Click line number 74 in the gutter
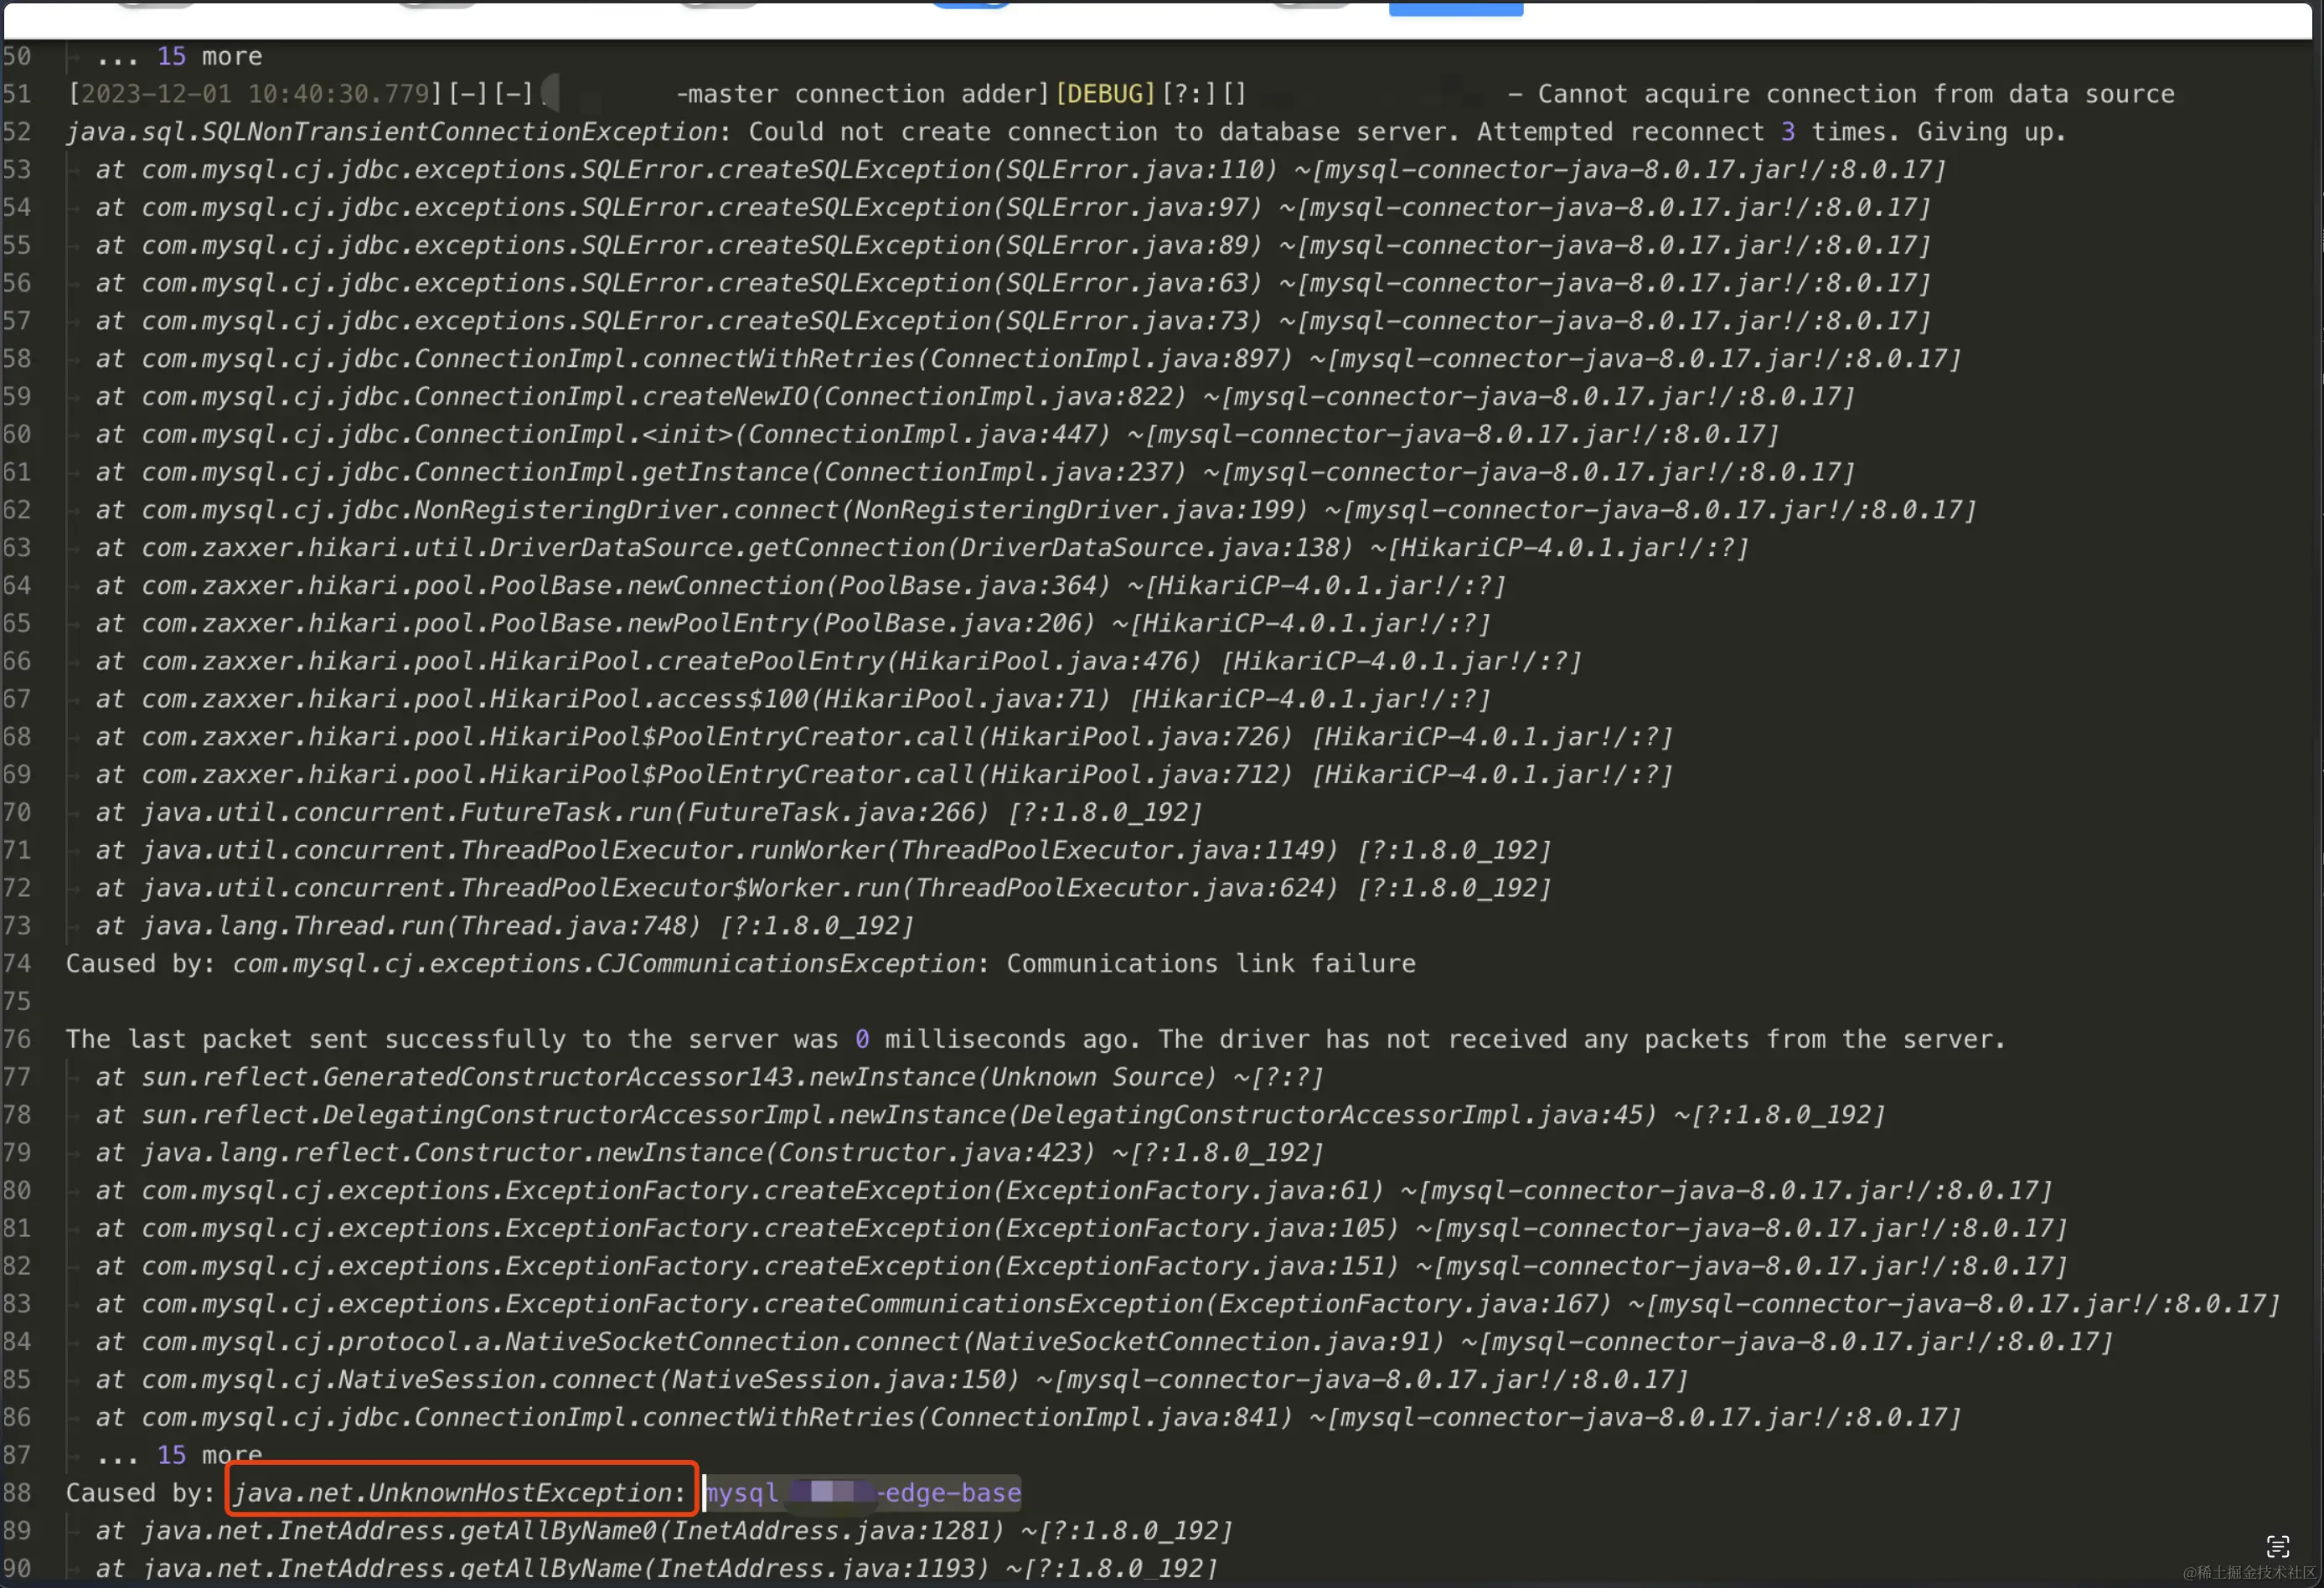Image resolution: width=2324 pixels, height=1588 pixels. tap(17, 964)
